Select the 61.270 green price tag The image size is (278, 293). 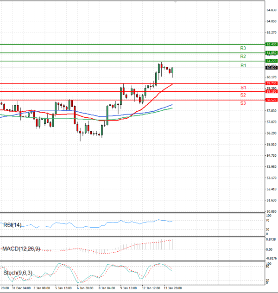(272, 61)
